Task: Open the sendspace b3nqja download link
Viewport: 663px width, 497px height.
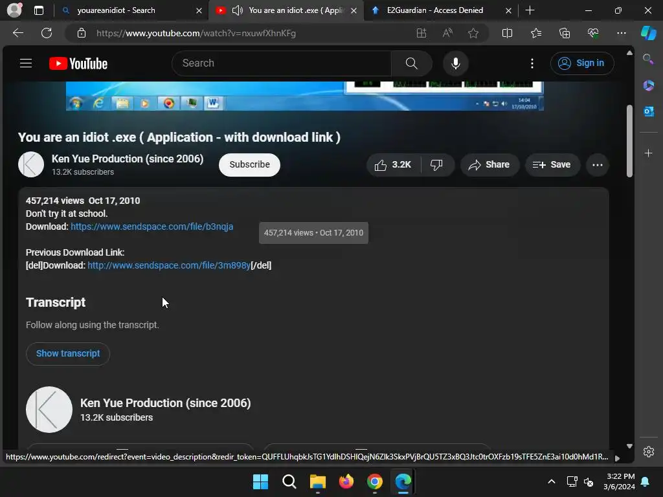Action: [x=152, y=226]
